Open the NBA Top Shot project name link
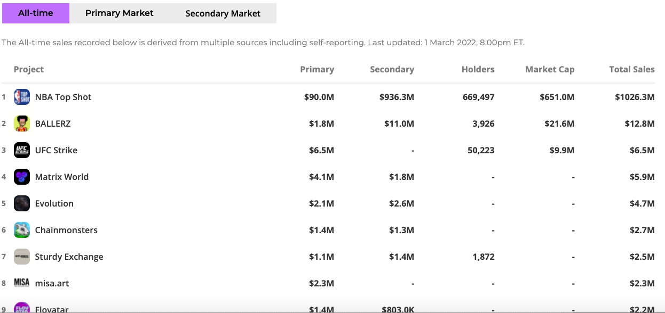Screen dimensions: 665x313 [63, 97]
